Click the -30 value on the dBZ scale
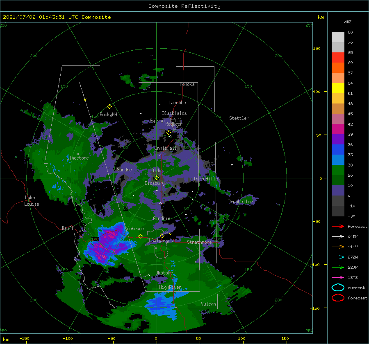This screenshot has width=369, height=344. 351,216
